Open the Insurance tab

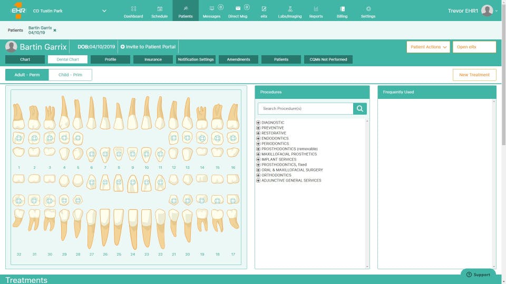[x=153, y=59]
